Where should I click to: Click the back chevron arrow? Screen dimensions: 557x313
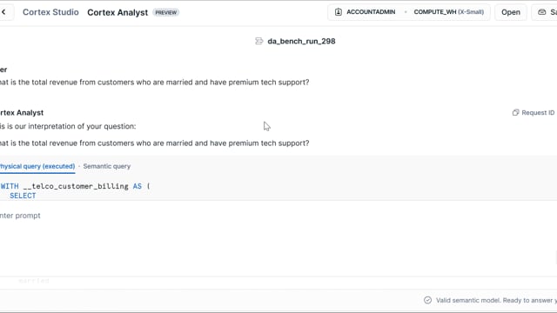pos(3,12)
